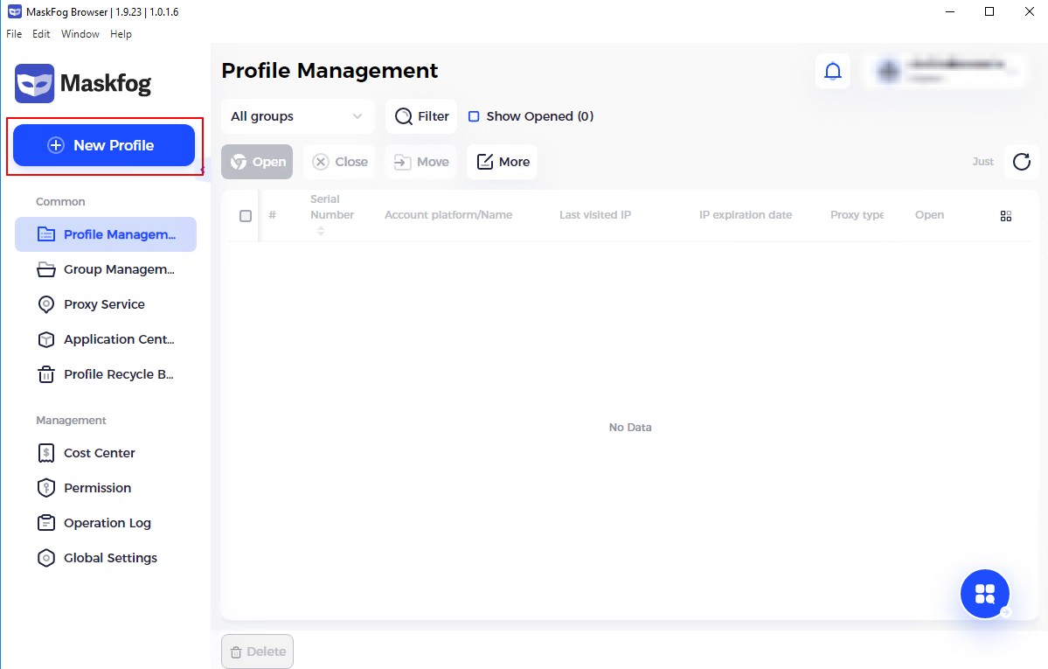This screenshot has width=1048, height=669.
Task: Click the Cost Center receipt icon
Action: click(x=46, y=453)
